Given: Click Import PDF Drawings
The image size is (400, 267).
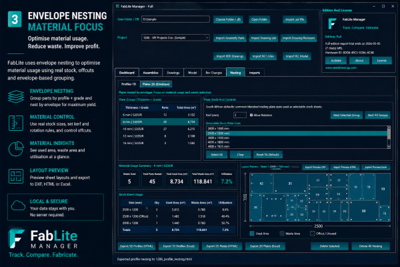Looking at the screenshot, I should (229, 56).
